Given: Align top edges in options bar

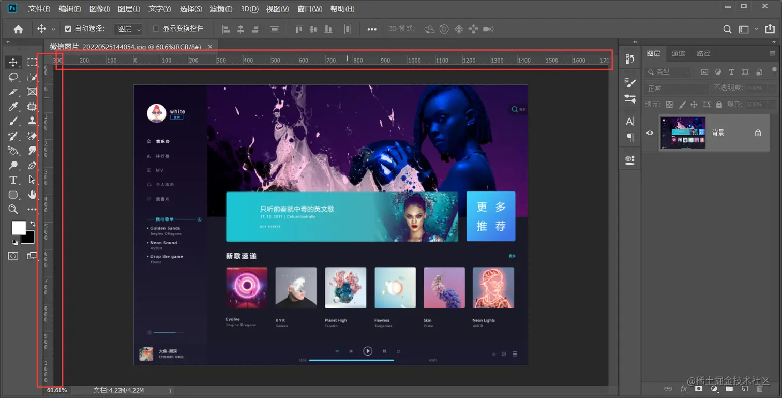Looking at the screenshot, I should tap(299, 29).
